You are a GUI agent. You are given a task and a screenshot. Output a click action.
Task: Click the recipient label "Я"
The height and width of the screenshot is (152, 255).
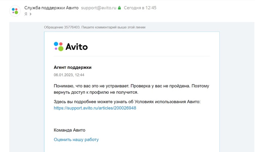25,14
